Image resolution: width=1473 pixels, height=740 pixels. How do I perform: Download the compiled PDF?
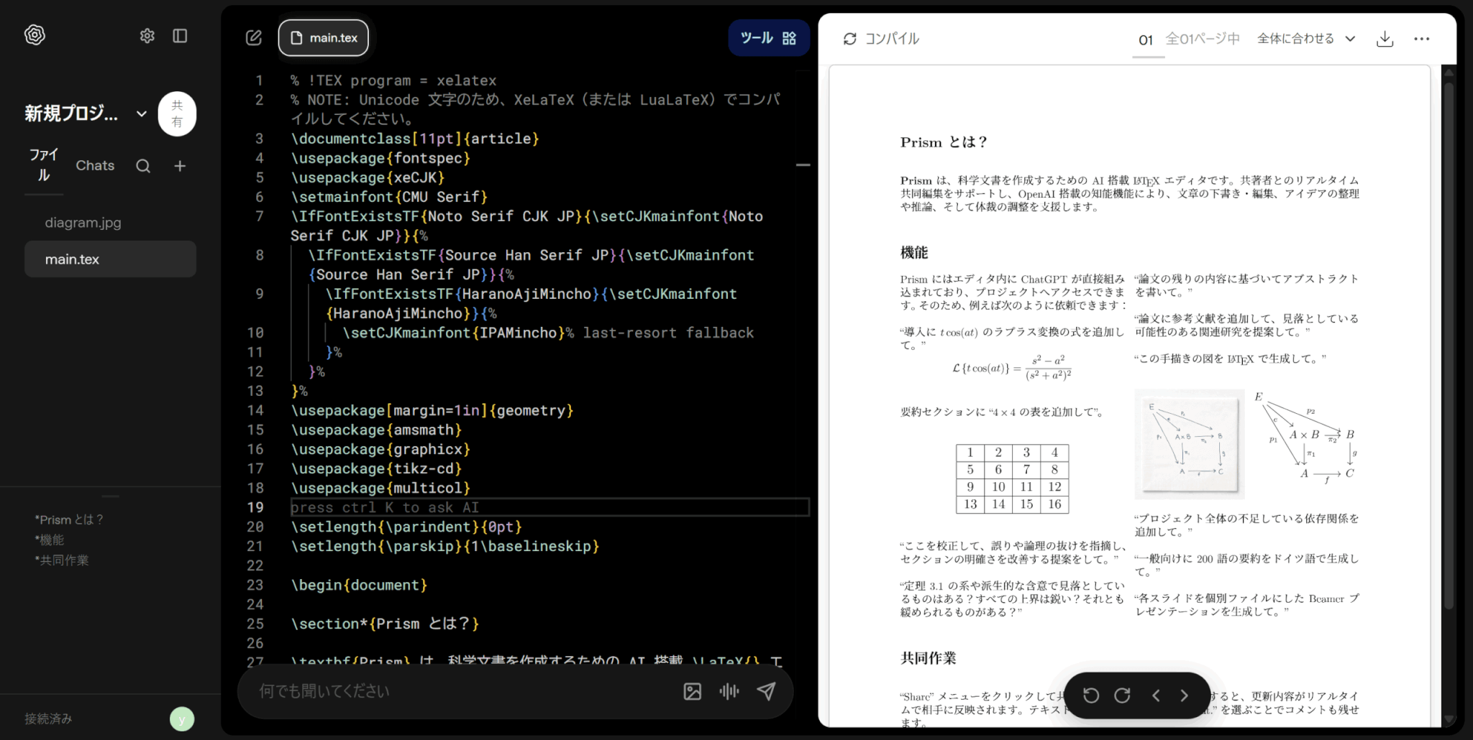[x=1385, y=39]
